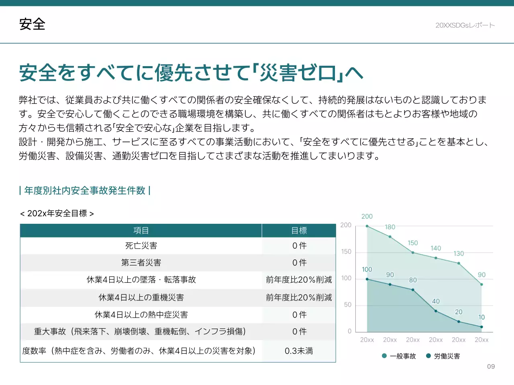
Task: Toggle the 一般事故 legend entry
Action: point(400,356)
